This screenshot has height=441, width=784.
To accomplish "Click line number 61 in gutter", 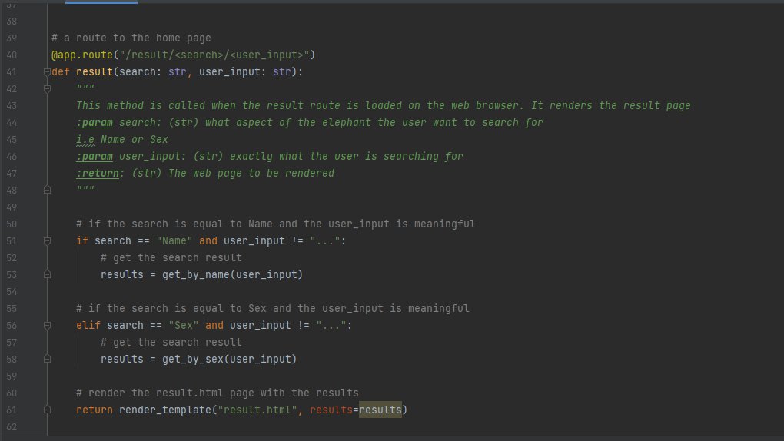I will click(12, 410).
